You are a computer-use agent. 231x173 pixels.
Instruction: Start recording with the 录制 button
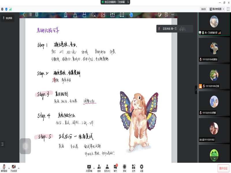point(124,168)
